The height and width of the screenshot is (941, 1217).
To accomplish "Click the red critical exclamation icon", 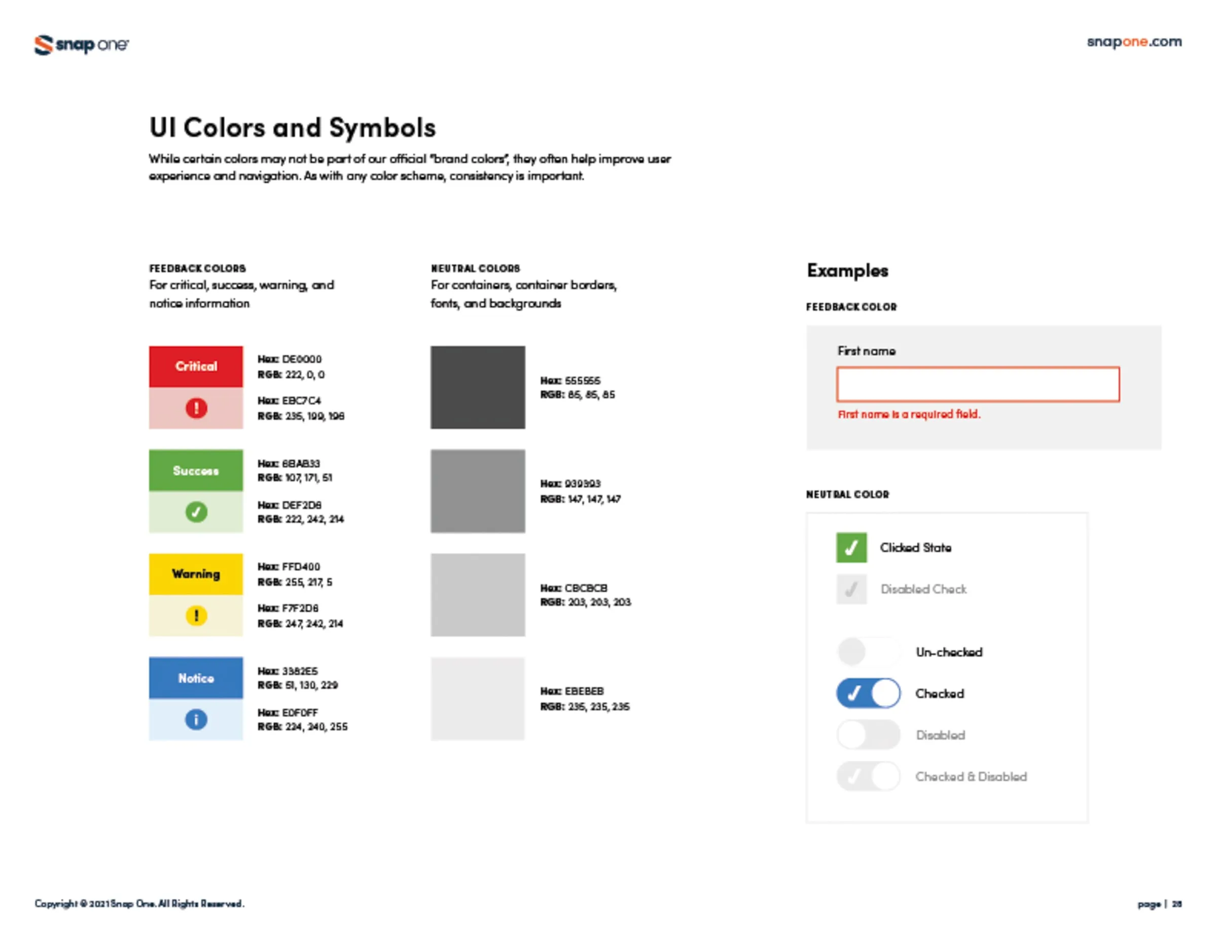I will pos(196,408).
